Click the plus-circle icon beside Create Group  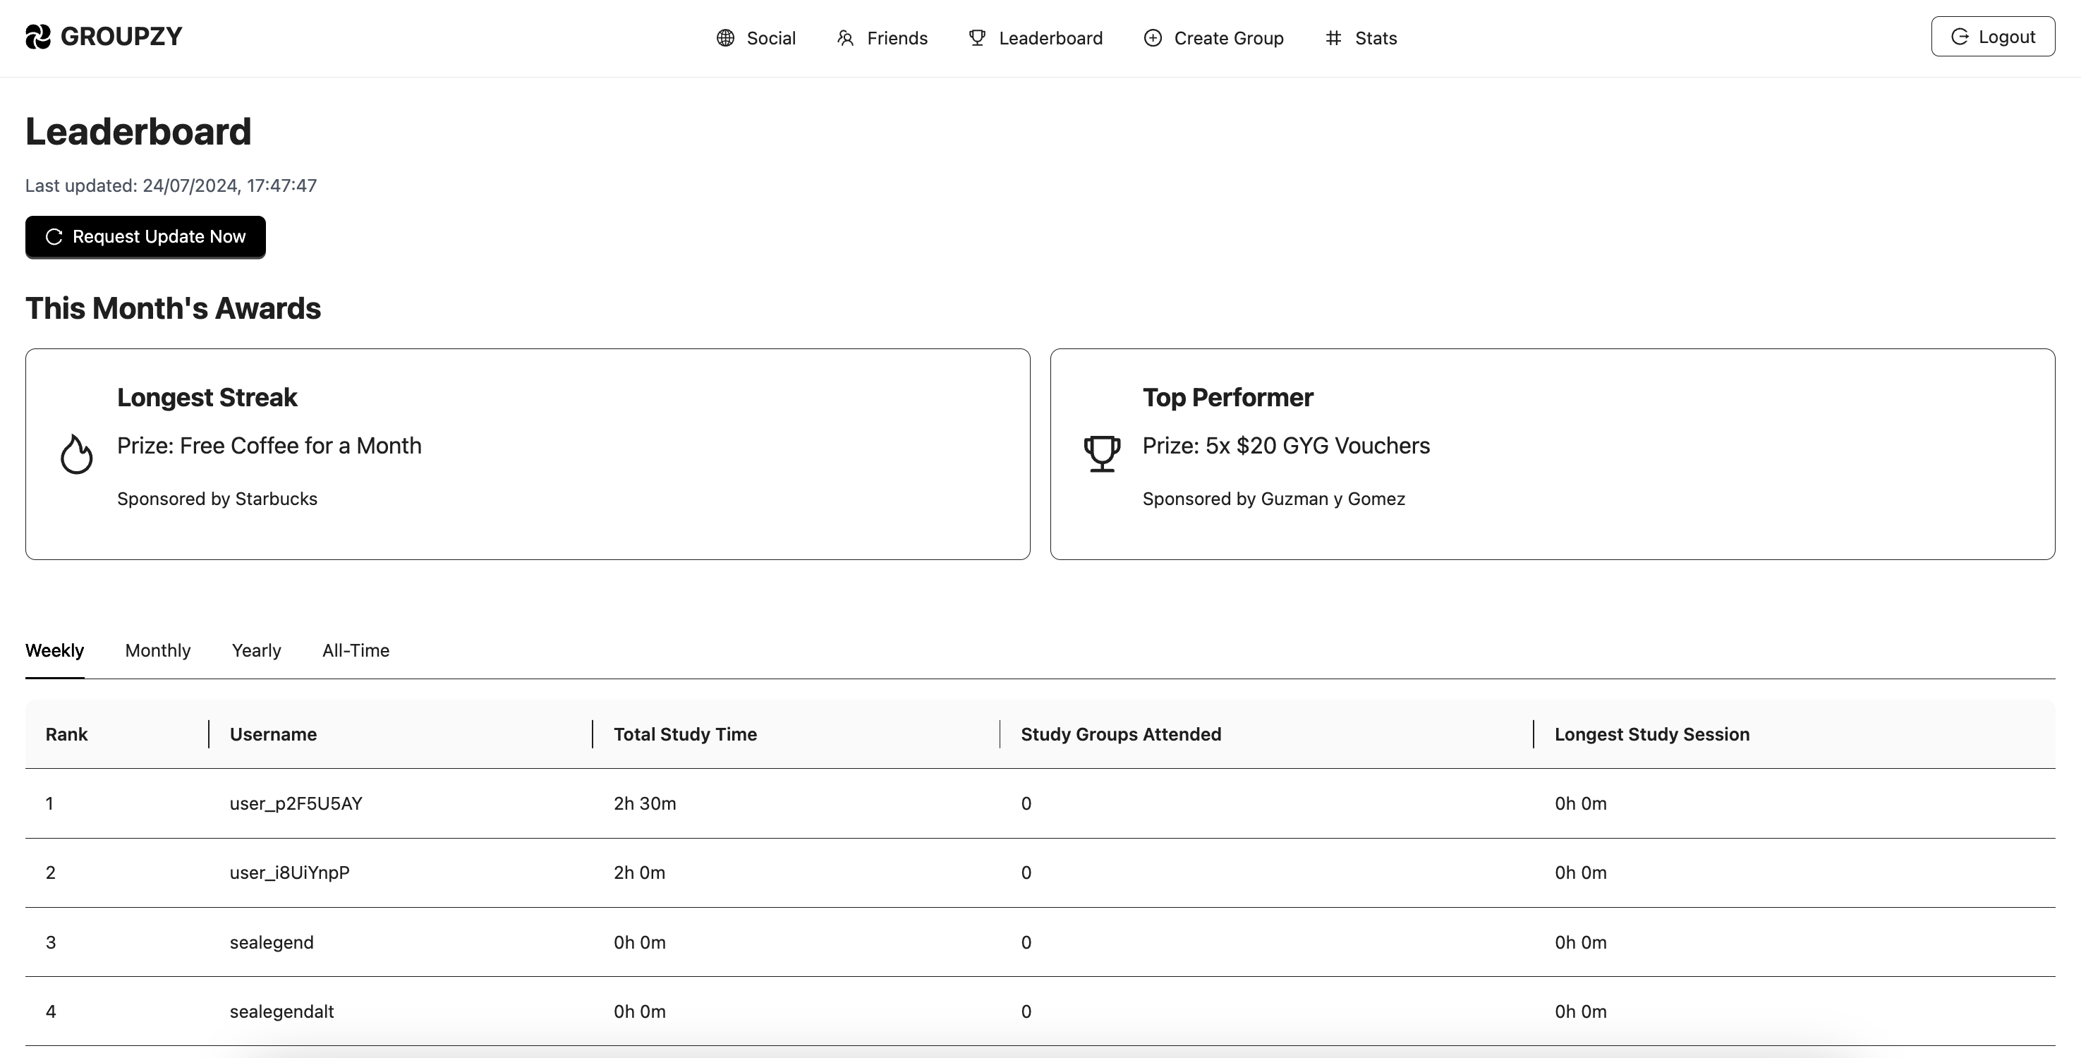(x=1153, y=38)
